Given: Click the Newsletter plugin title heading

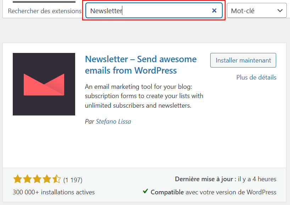Looking at the screenshot, I should coord(140,65).
